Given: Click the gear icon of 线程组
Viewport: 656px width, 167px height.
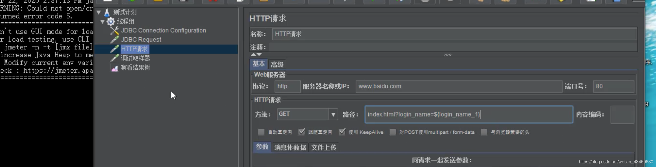Looking at the screenshot, I should point(111,21).
